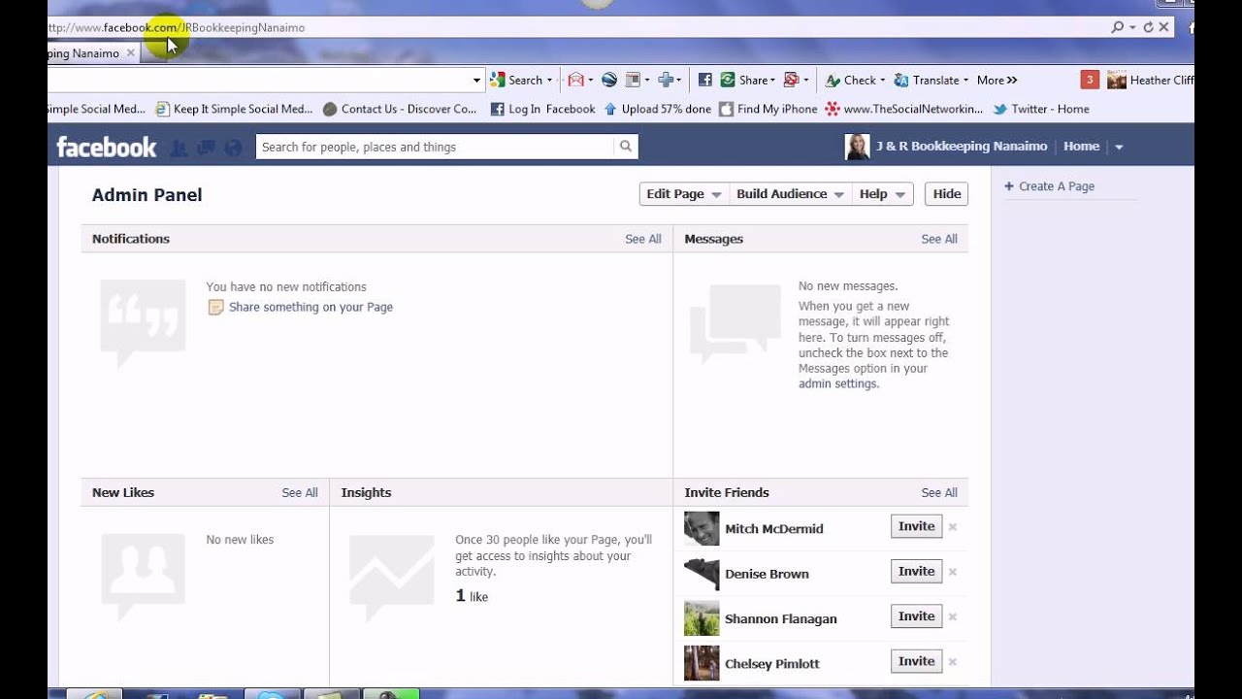The width and height of the screenshot is (1242, 699).
Task: Invite Chelsey Pimlott
Action: 916,661
